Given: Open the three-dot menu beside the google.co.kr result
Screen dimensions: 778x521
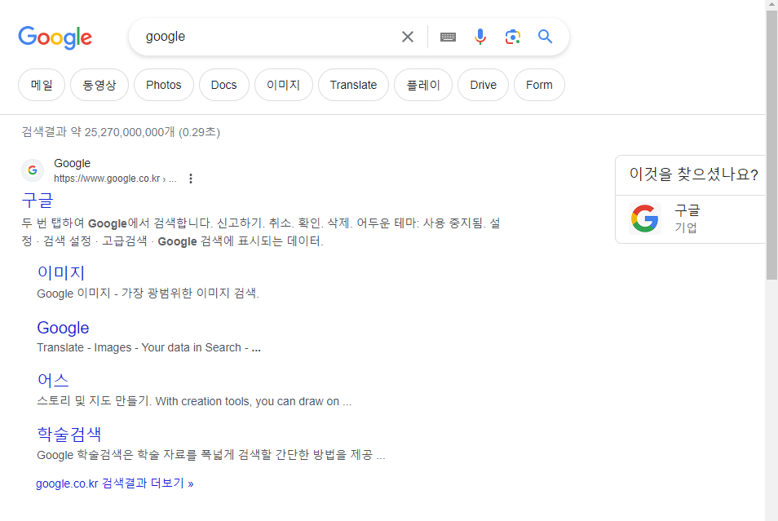Looking at the screenshot, I should coord(191,179).
